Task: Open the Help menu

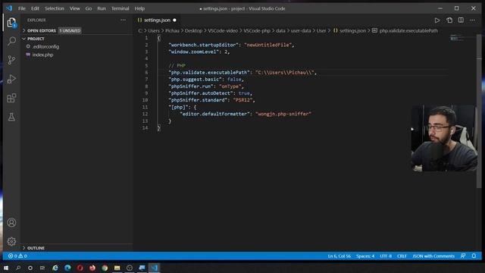Action: (139, 8)
